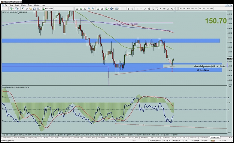Click the New Order button
Viewport: 234px width, 143px height.
[48, 9]
